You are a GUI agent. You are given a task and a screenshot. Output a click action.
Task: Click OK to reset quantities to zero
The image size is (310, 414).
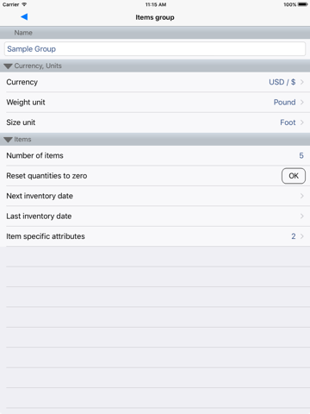pos(294,176)
